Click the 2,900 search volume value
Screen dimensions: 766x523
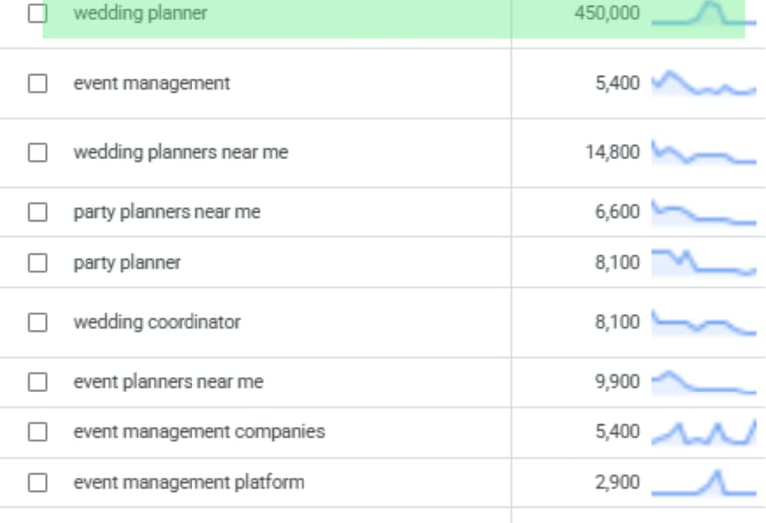618,483
